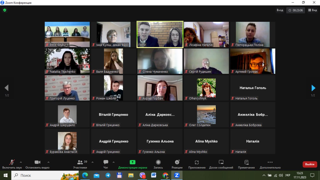320x180 pixels.
Task: Open Доски сообщений whiteboards
Action: (221, 164)
